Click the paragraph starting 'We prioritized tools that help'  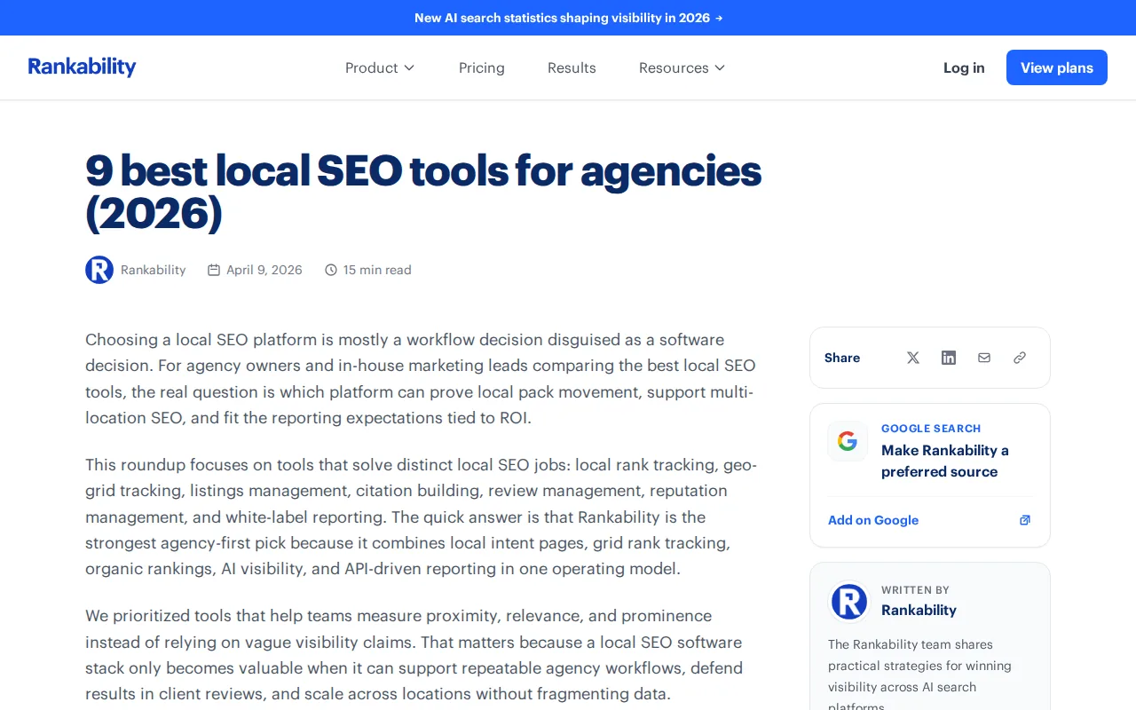click(x=414, y=655)
